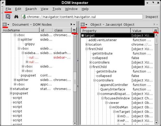Click the binoculars find-node icon
Viewport: 161px width, 126px height.
[x=16, y=17]
